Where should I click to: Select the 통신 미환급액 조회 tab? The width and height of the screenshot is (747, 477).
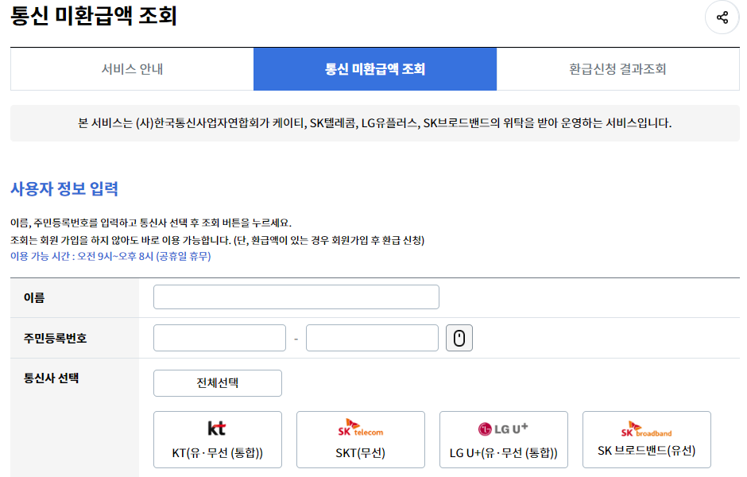(374, 69)
